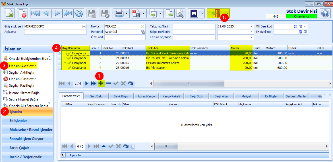Screen dimensions: 333x162
Task: Open the date dropdown for 11.08.2025
Action: [x=251, y=26]
